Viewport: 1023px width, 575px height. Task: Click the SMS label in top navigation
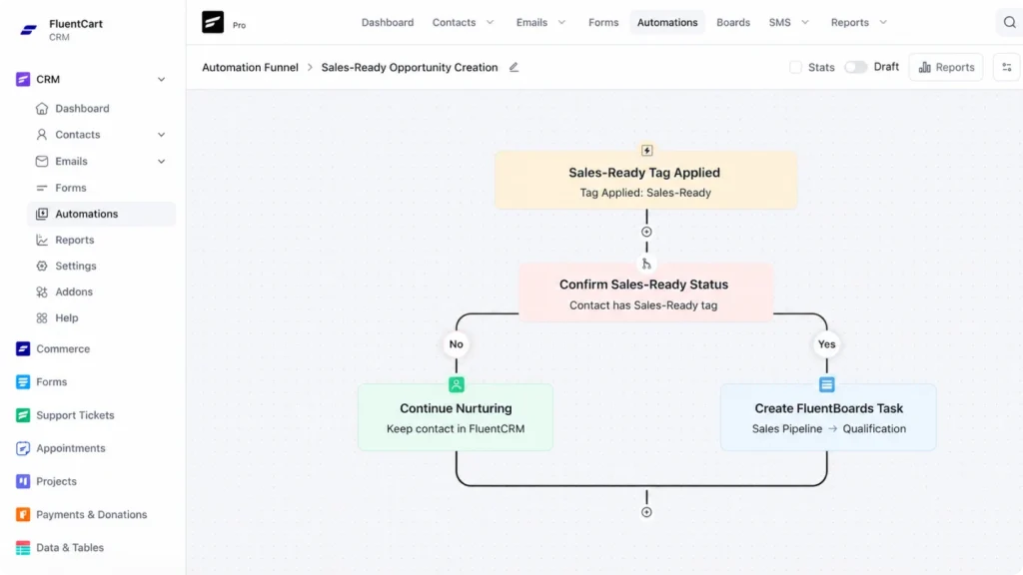779,22
